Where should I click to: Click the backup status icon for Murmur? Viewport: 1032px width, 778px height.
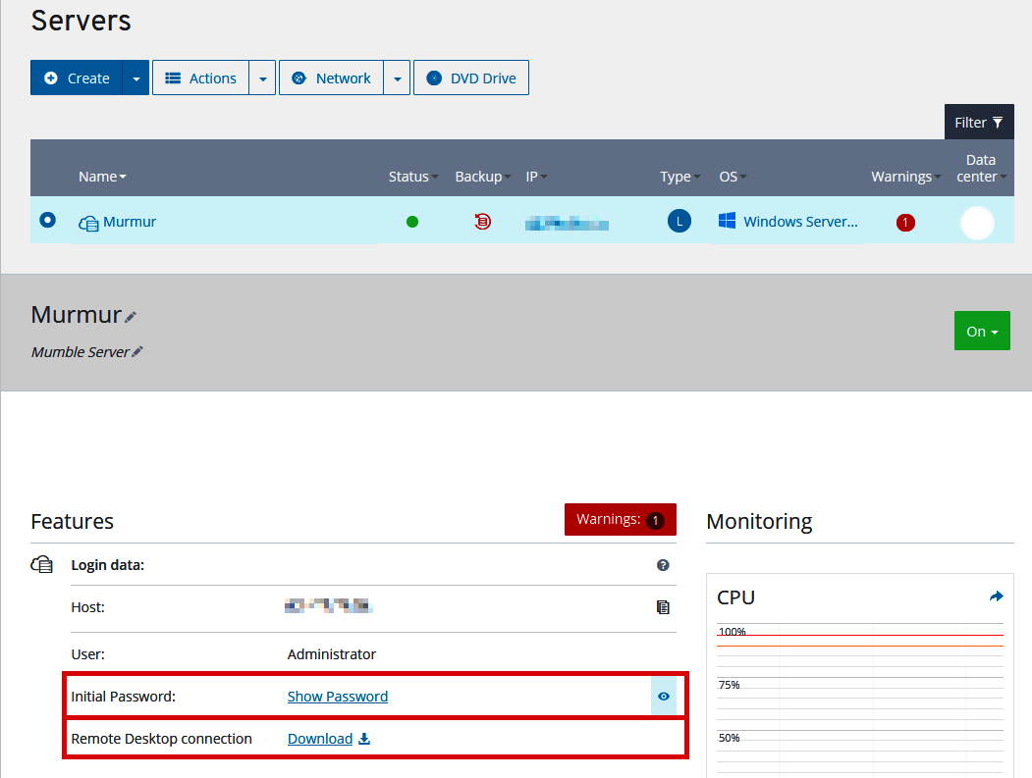pos(482,222)
